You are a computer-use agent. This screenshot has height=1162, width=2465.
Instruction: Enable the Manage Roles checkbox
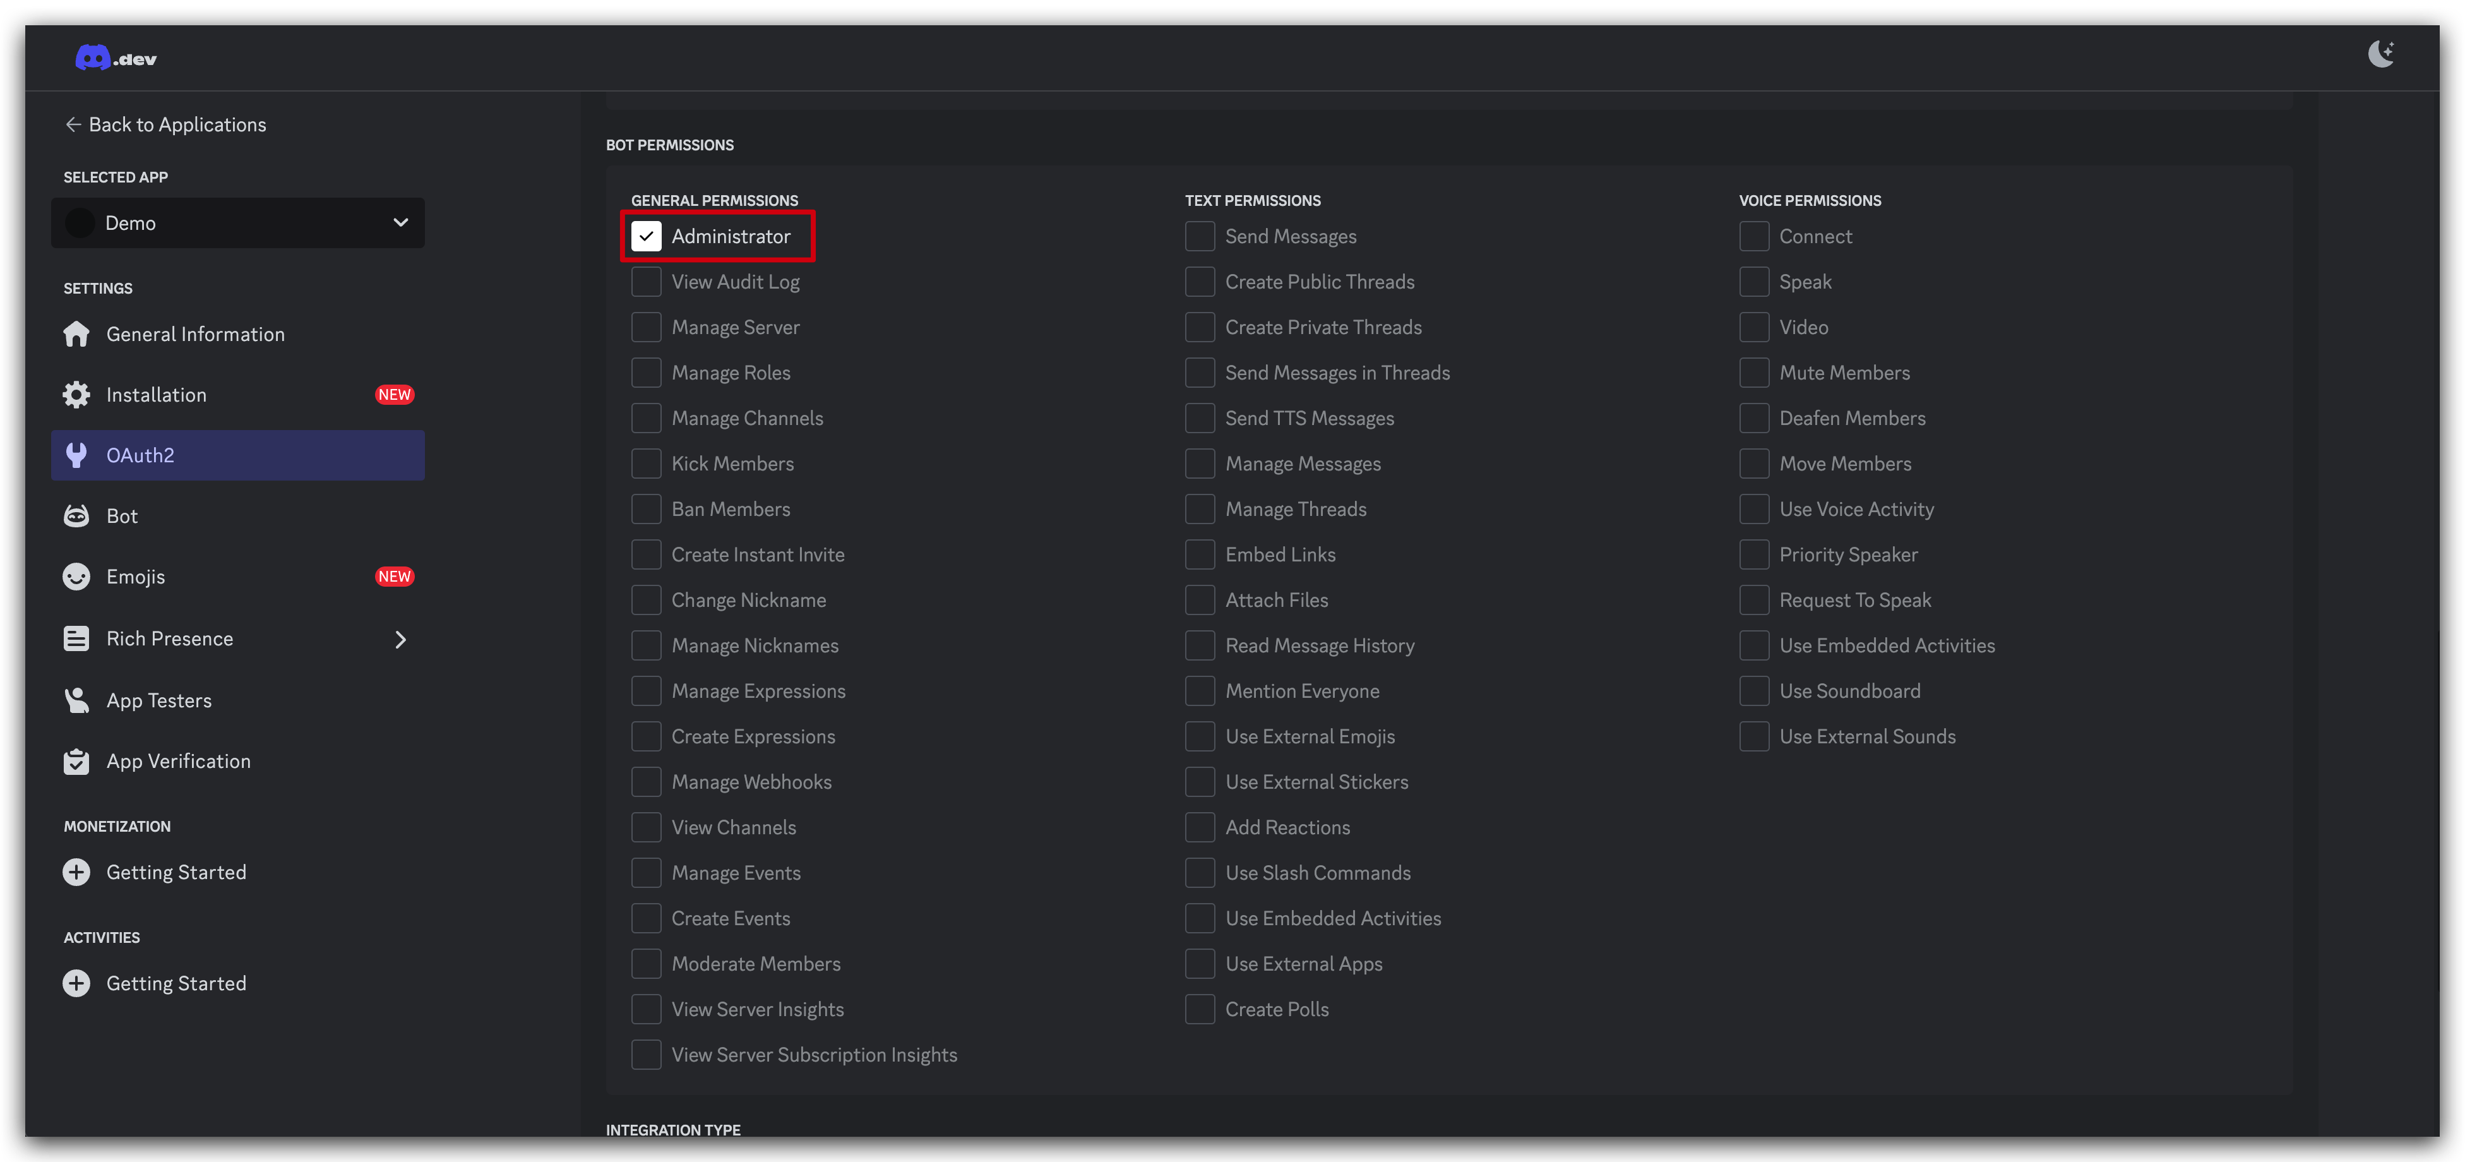tap(647, 373)
